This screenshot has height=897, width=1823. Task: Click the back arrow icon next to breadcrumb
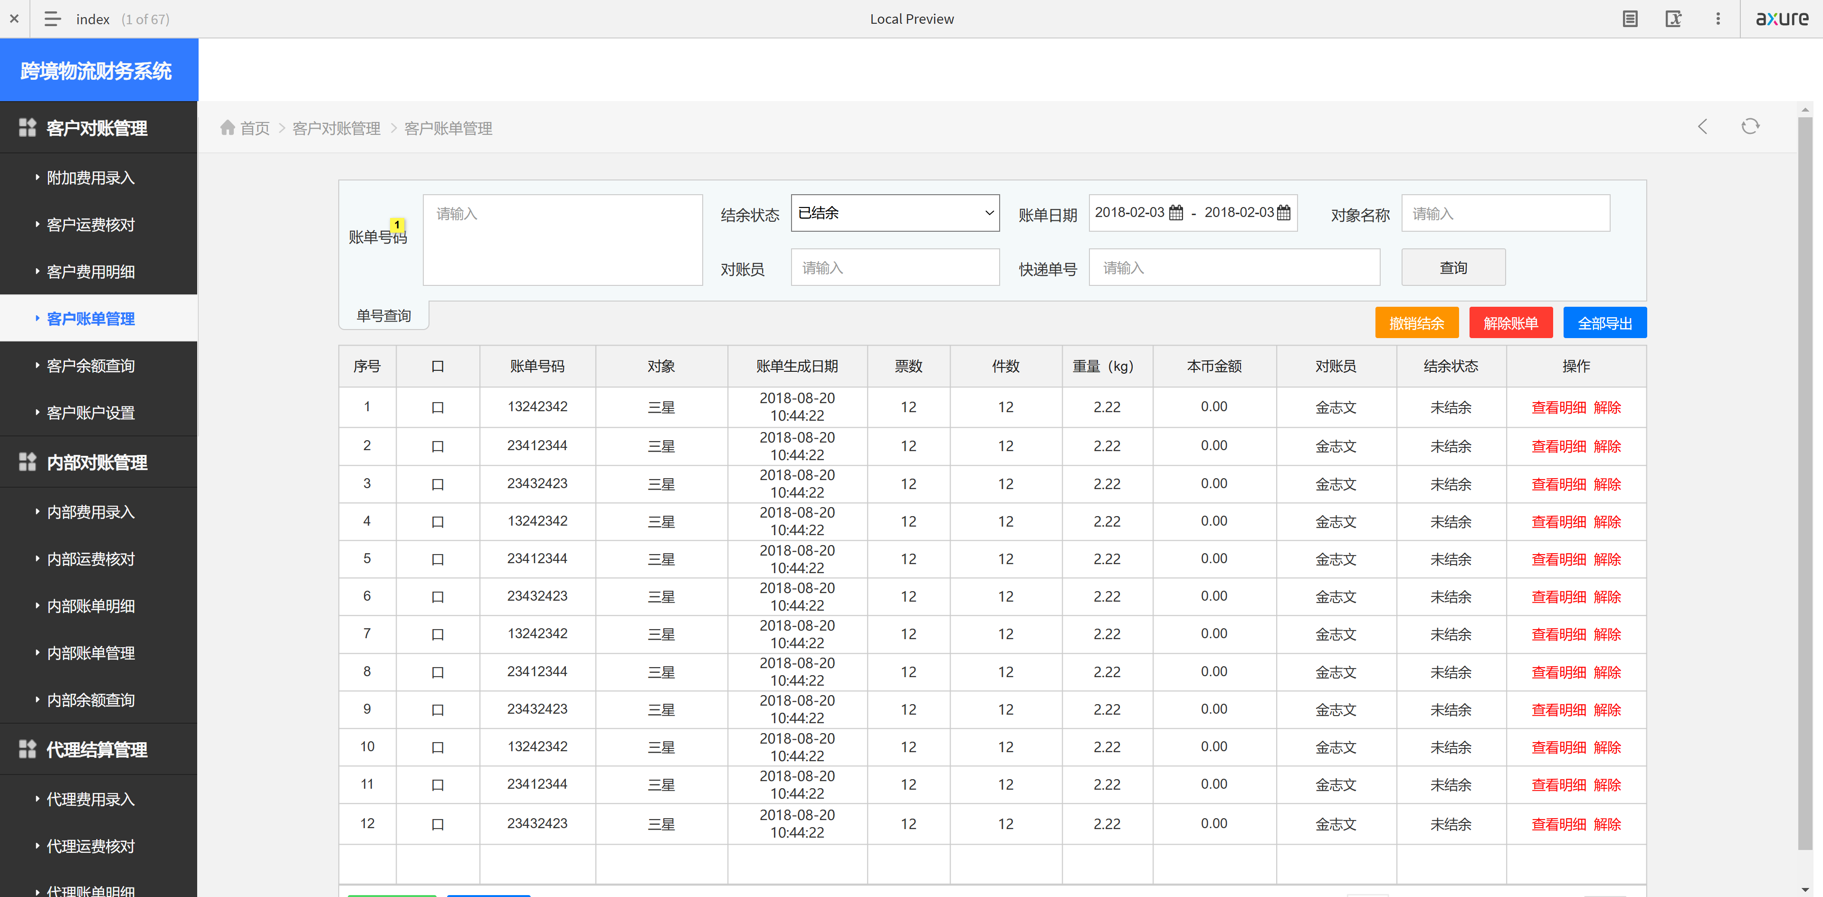[1703, 127]
